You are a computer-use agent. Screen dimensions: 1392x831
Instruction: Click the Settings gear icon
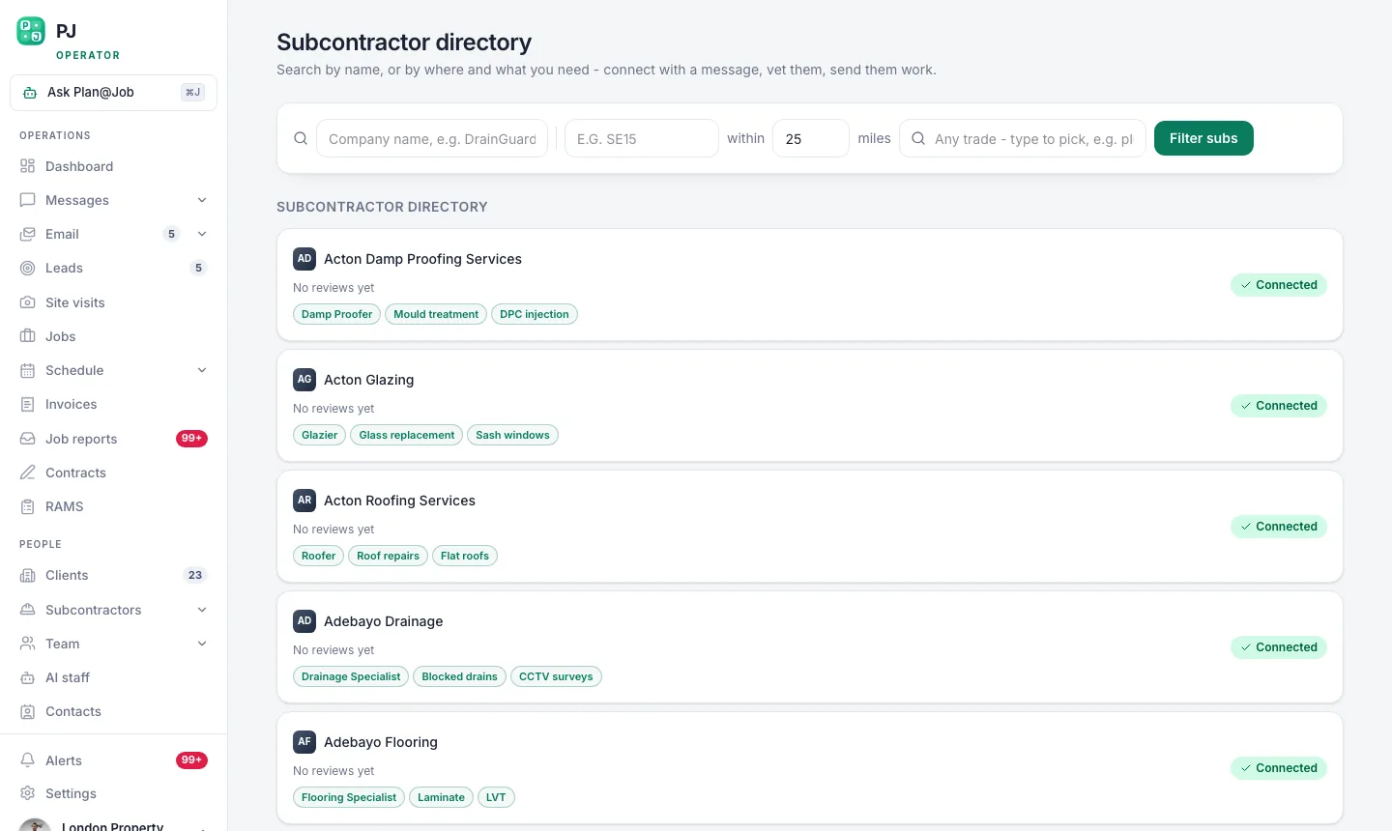[27, 793]
